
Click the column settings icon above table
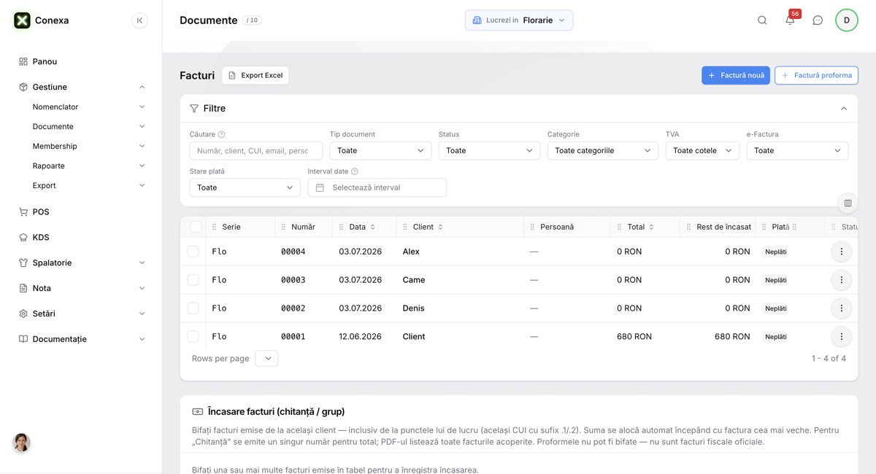click(848, 203)
